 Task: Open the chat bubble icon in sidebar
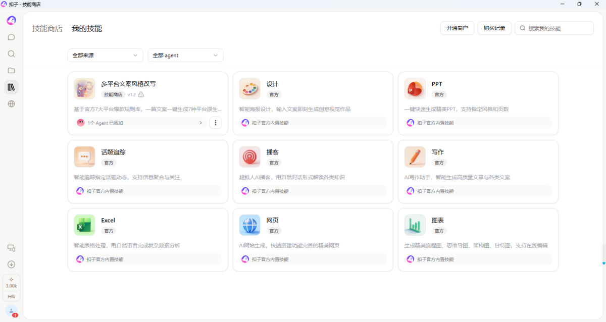tap(11, 37)
